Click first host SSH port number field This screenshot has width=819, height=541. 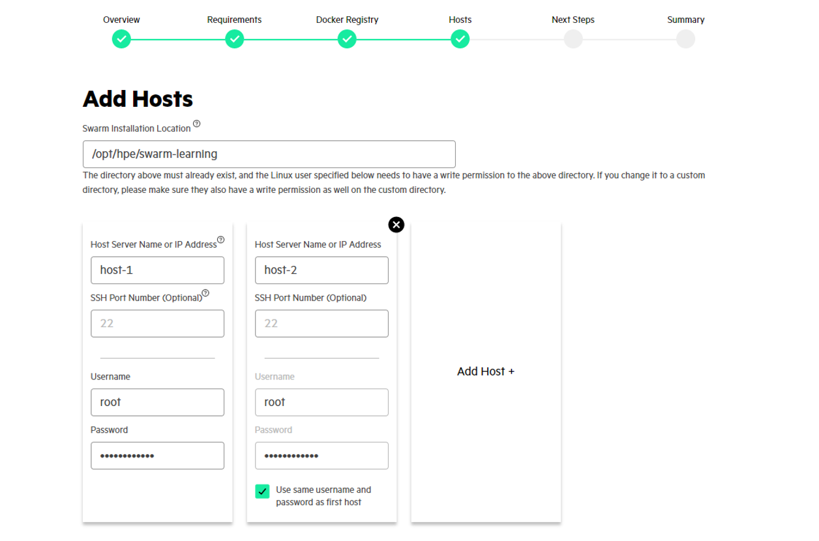(157, 323)
